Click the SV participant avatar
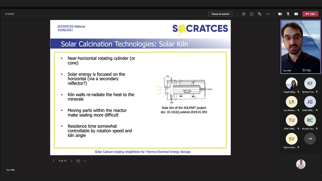 click(x=292, y=139)
